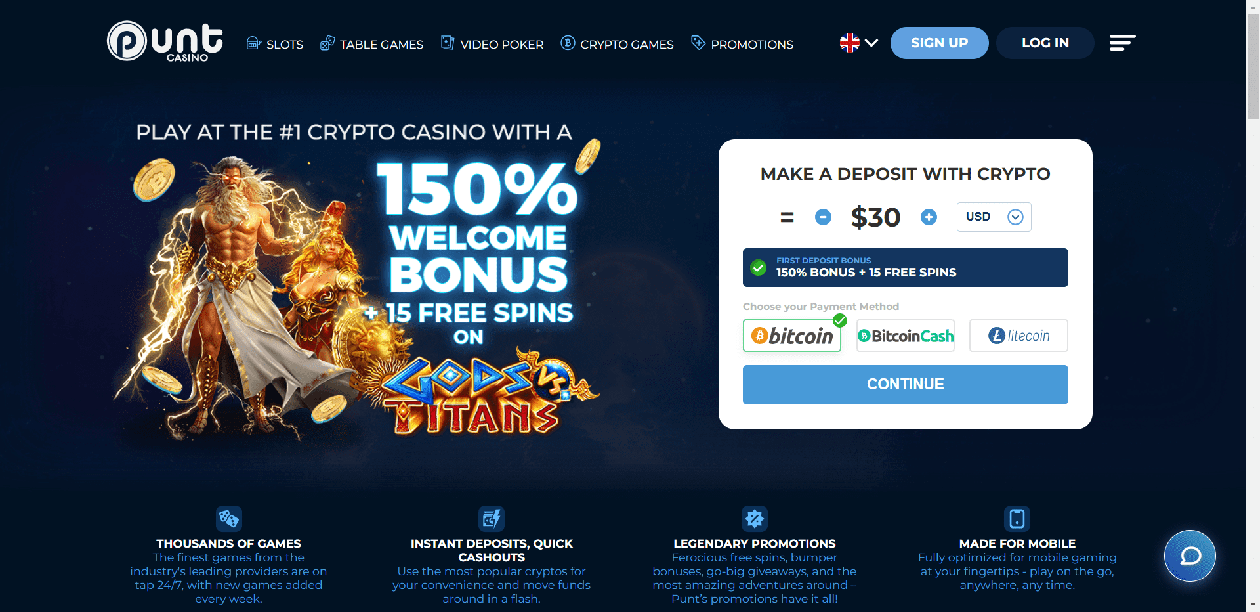Select bitcoin as payment method

tap(792, 336)
